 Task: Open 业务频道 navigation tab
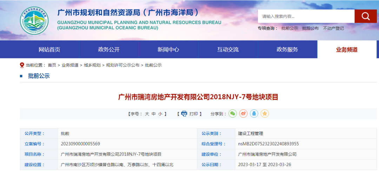click(347, 49)
